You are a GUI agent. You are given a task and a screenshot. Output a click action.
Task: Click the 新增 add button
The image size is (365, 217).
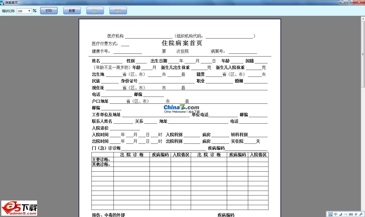pos(72,11)
